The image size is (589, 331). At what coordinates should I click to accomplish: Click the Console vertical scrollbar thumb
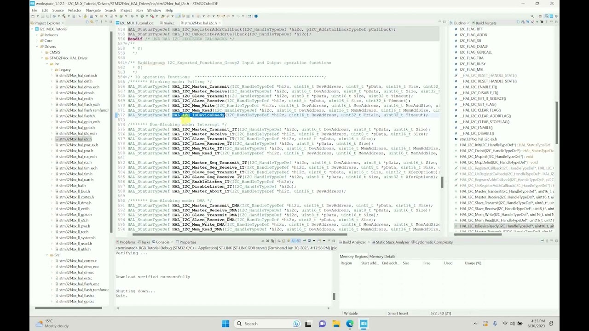click(x=334, y=297)
